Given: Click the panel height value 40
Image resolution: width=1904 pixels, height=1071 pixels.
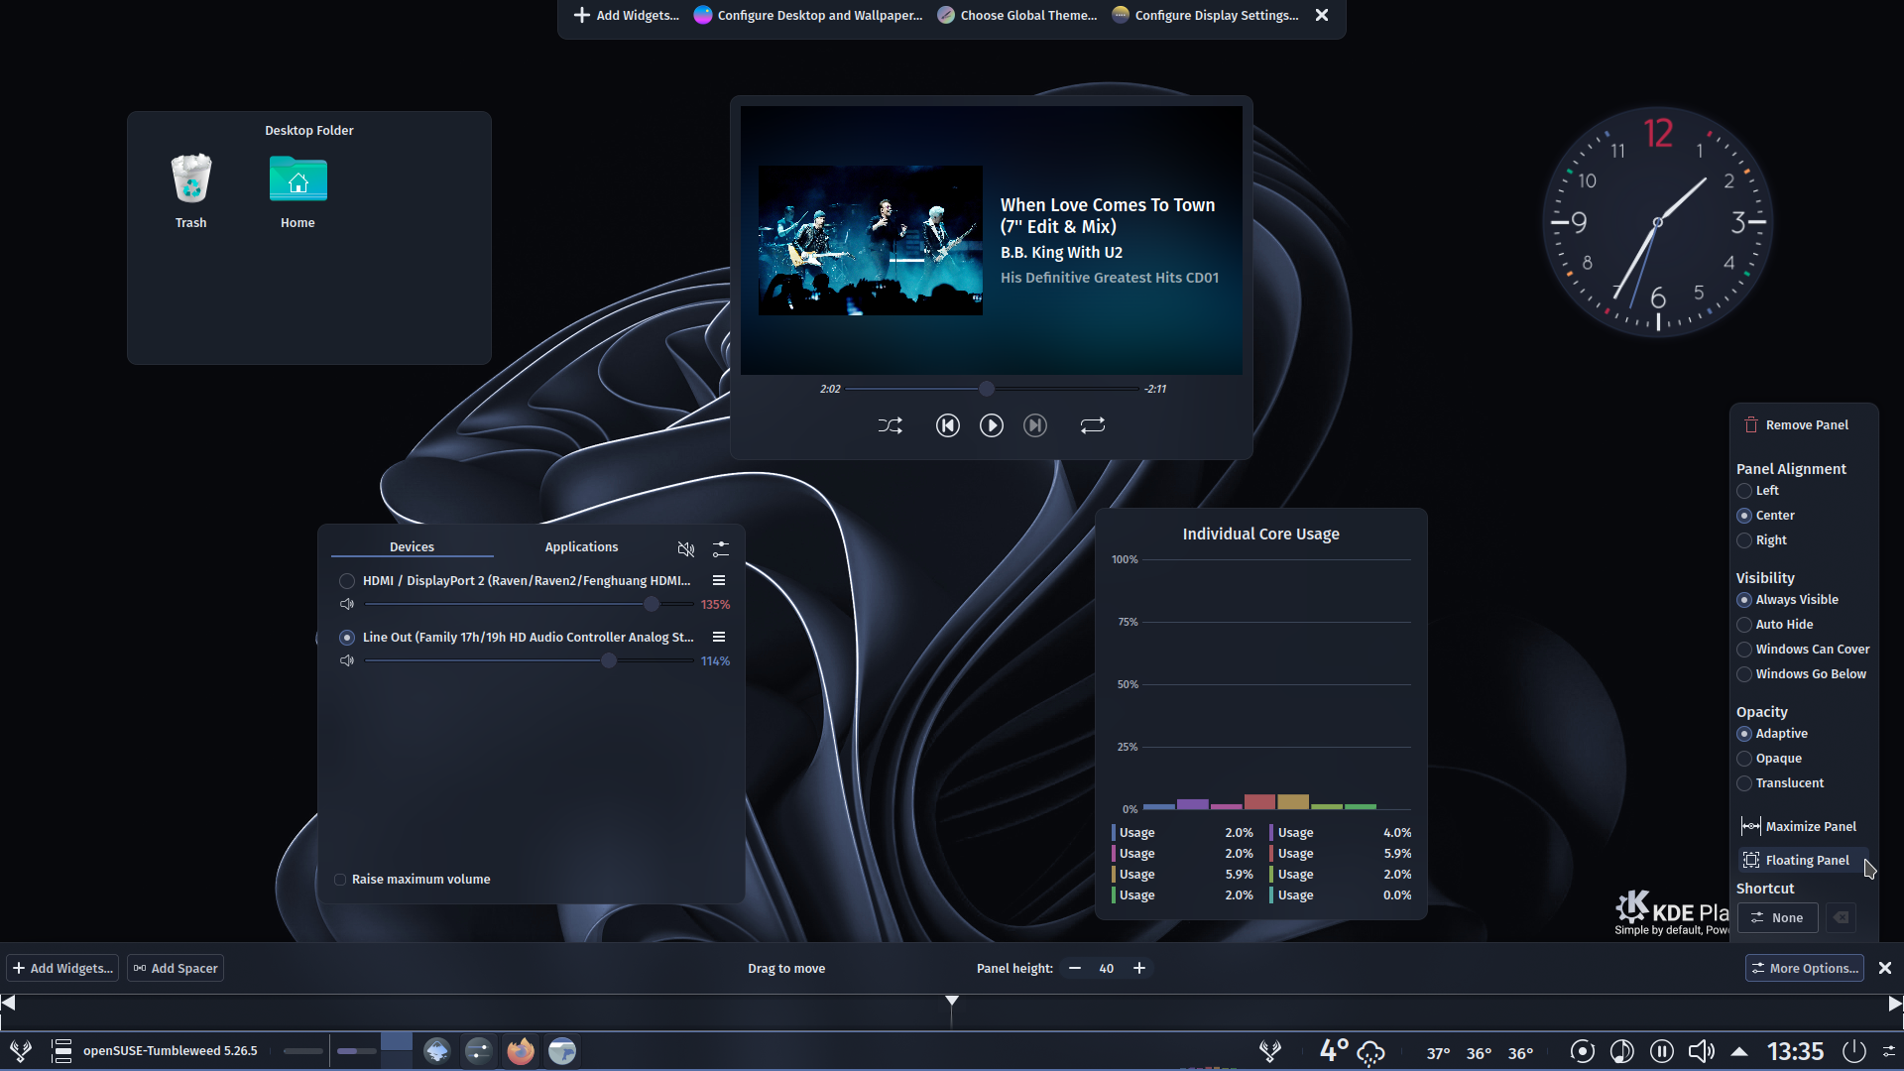Looking at the screenshot, I should point(1107,968).
